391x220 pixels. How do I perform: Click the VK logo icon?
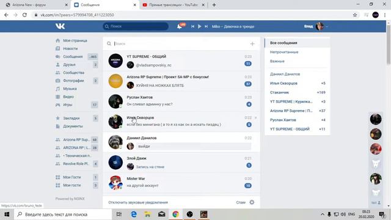(x=60, y=26)
